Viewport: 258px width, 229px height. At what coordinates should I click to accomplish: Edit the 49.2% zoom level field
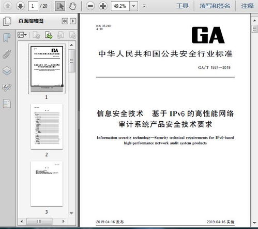(x=120, y=6)
